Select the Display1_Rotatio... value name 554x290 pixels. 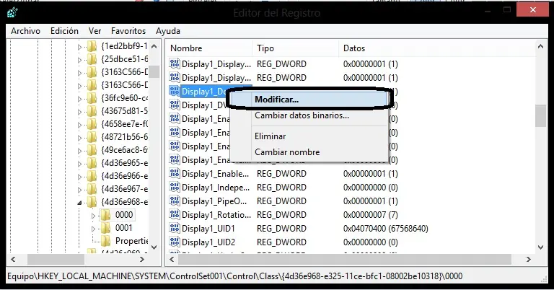click(216, 215)
